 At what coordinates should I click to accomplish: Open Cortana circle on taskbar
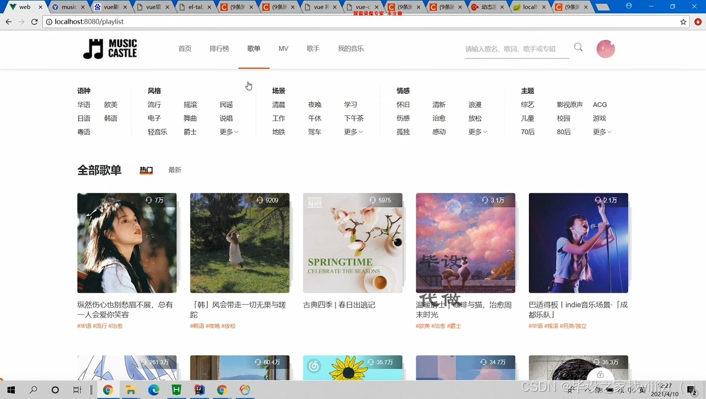[x=55, y=389]
